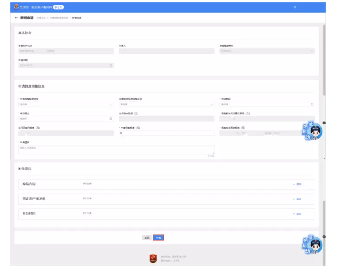The width and height of the screenshot is (338, 269).
Task: Click the back arrow beside 新增申请
Action: (x=16, y=18)
